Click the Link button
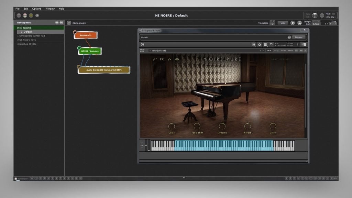The image size is (352, 198). tap(283, 23)
